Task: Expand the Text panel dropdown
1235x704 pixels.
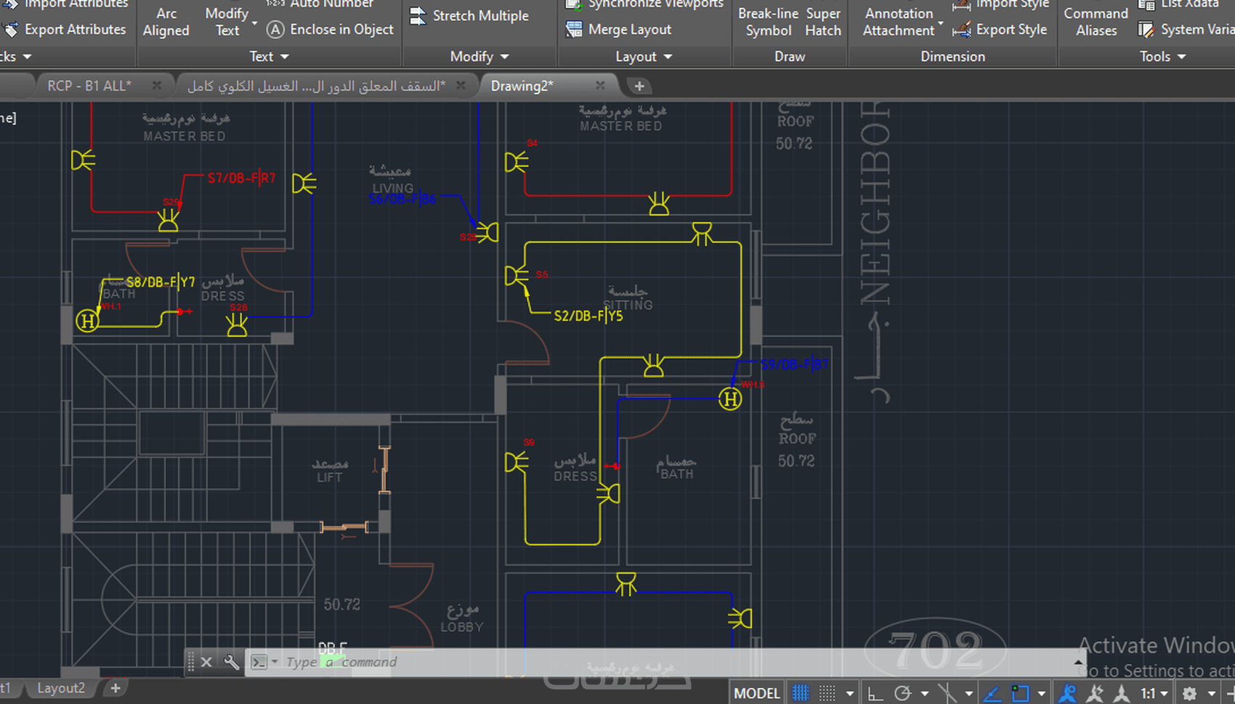Action: click(284, 57)
